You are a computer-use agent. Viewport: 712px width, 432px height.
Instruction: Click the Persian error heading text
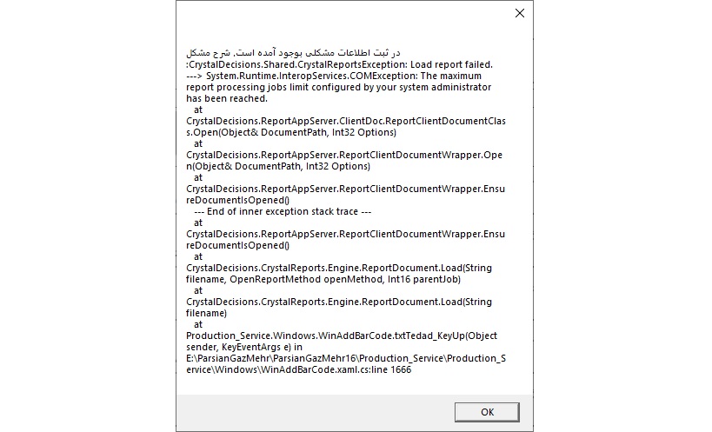tap(293, 53)
